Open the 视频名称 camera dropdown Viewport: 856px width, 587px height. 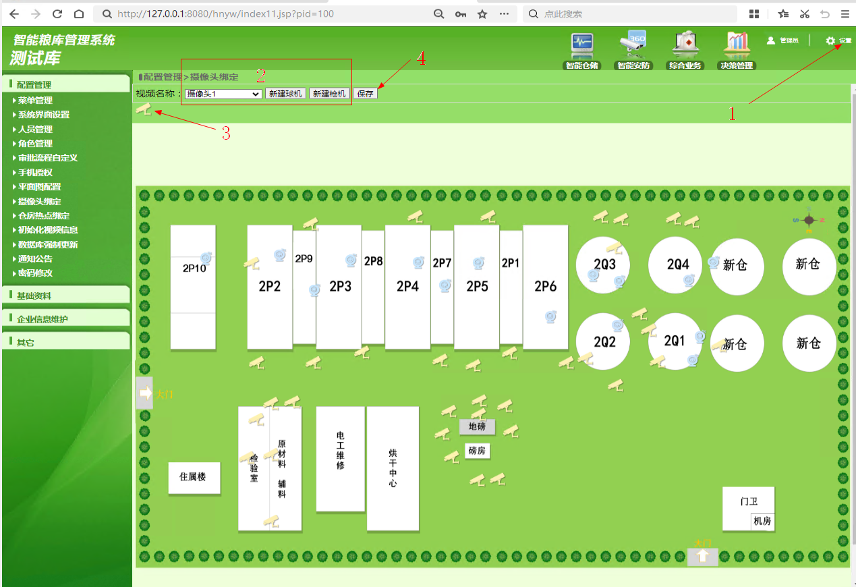tap(224, 94)
